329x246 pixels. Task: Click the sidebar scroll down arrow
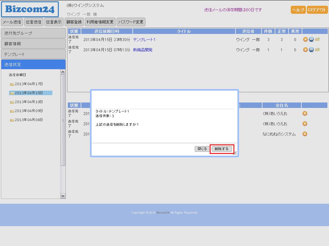coord(63,196)
